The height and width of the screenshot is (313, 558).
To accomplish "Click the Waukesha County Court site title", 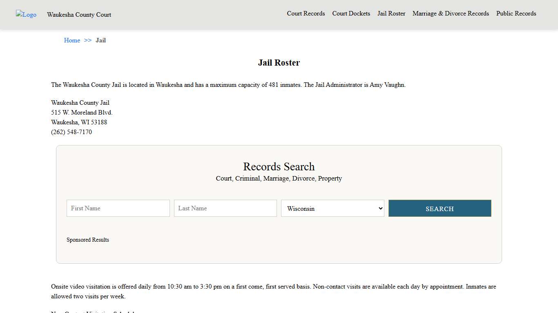I will coord(79,15).
